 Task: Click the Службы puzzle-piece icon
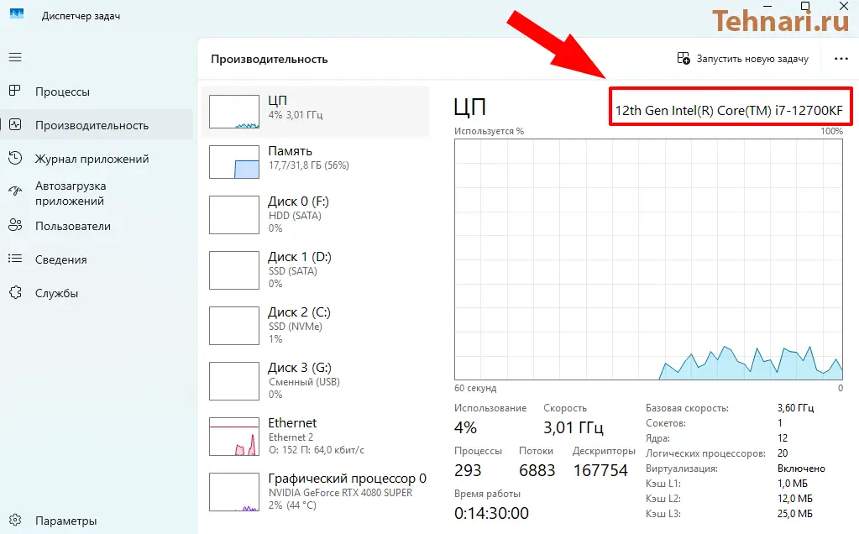pyautogui.click(x=15, y=292)
